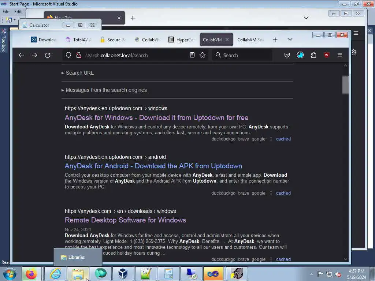Switch to the Secure P tab
The width and height of the screenshot is (375, 281).
coord(113,40)
